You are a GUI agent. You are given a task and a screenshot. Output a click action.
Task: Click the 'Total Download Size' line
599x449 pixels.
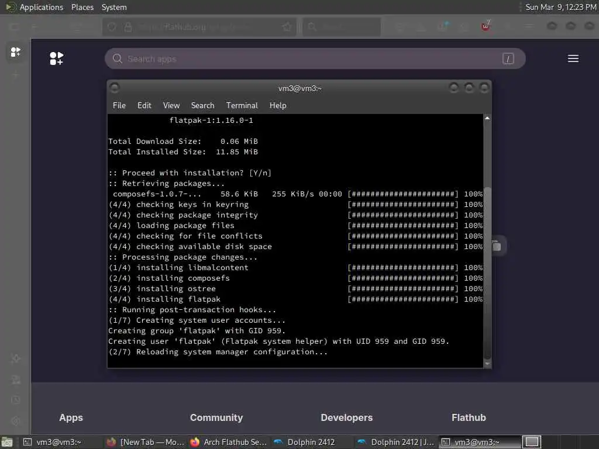[x=183, y=141]
